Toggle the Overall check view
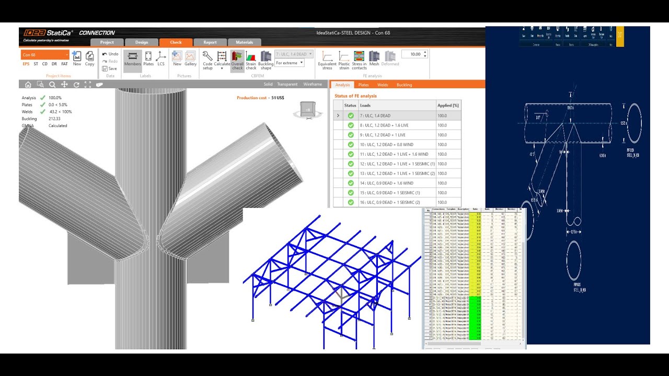669x376 pixels. point(237,60)
